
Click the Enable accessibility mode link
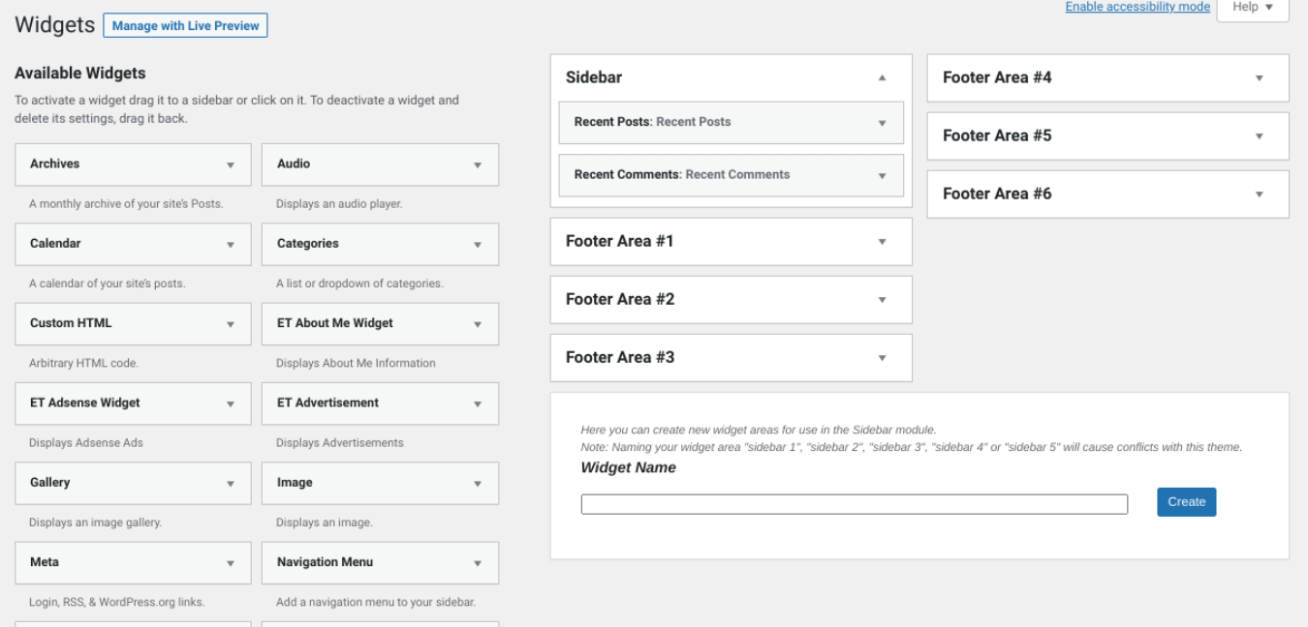(x=1137, y=7)
